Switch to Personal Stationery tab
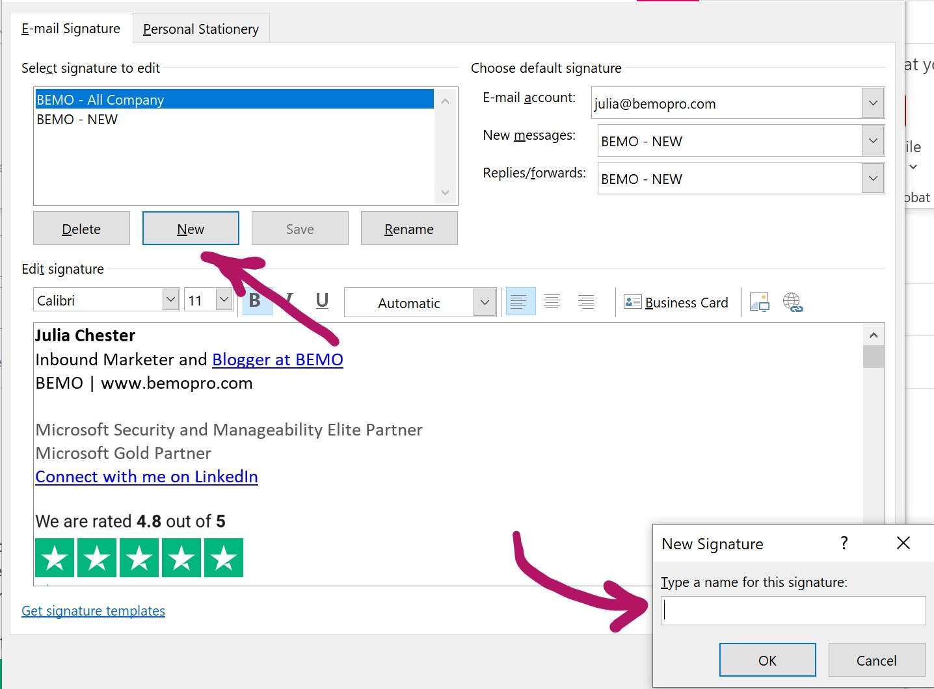Screen dimensions: 934x689 (201, 29)
